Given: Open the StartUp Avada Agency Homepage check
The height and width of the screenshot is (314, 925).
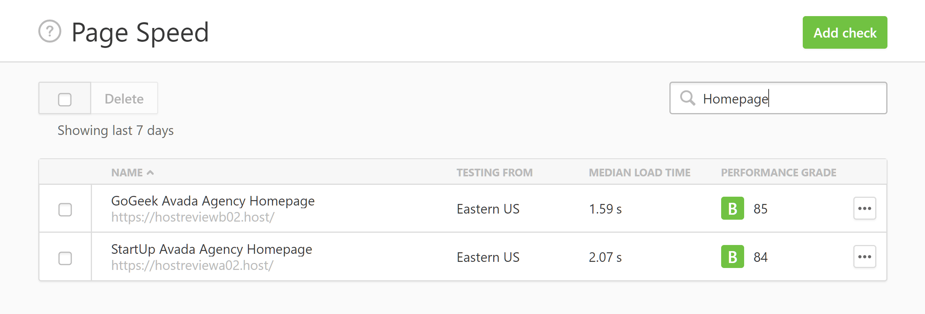Looking at the screenshot, I should [212, 249].
